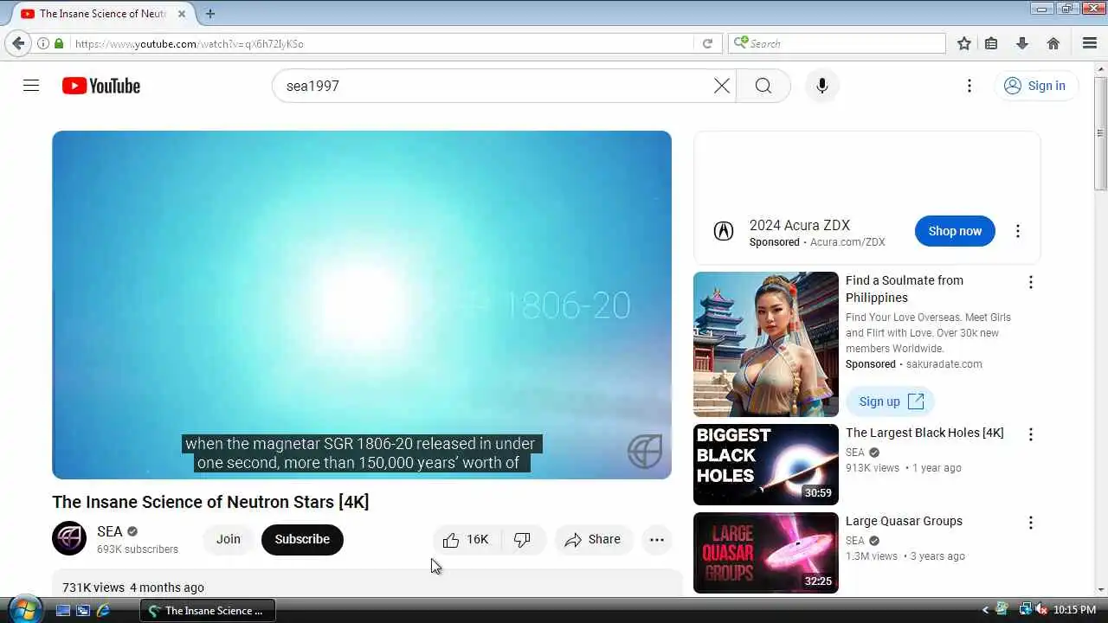Open more actions menu beside Share
Viewport: 1108px width, 623px height.
657,539
